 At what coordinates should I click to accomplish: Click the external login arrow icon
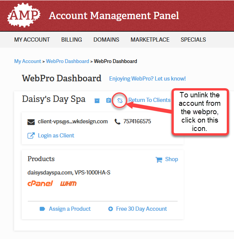pos(31,136)
